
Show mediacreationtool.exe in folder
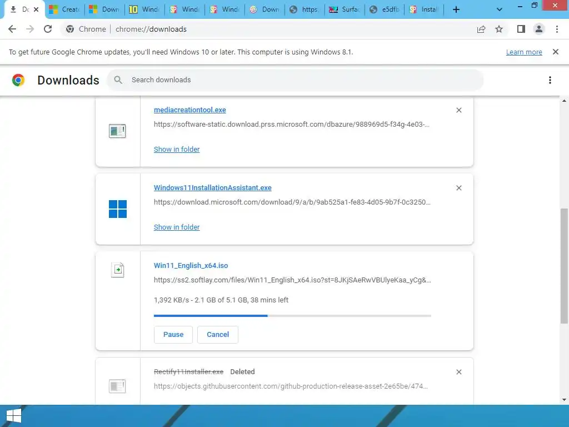(x=177, y=149)
